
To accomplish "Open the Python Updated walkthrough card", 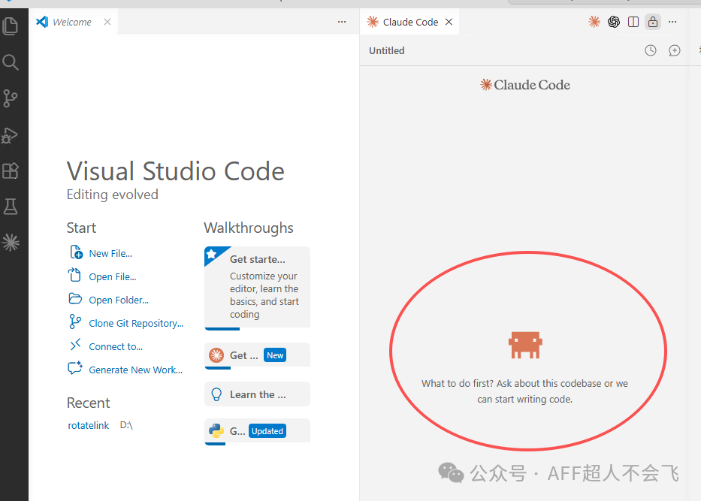I will [257, 431].
